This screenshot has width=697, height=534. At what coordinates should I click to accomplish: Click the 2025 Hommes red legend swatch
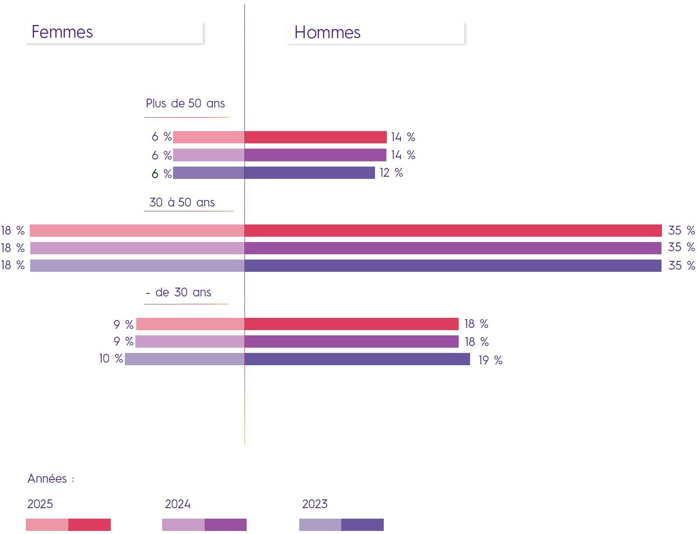point(89,525)
